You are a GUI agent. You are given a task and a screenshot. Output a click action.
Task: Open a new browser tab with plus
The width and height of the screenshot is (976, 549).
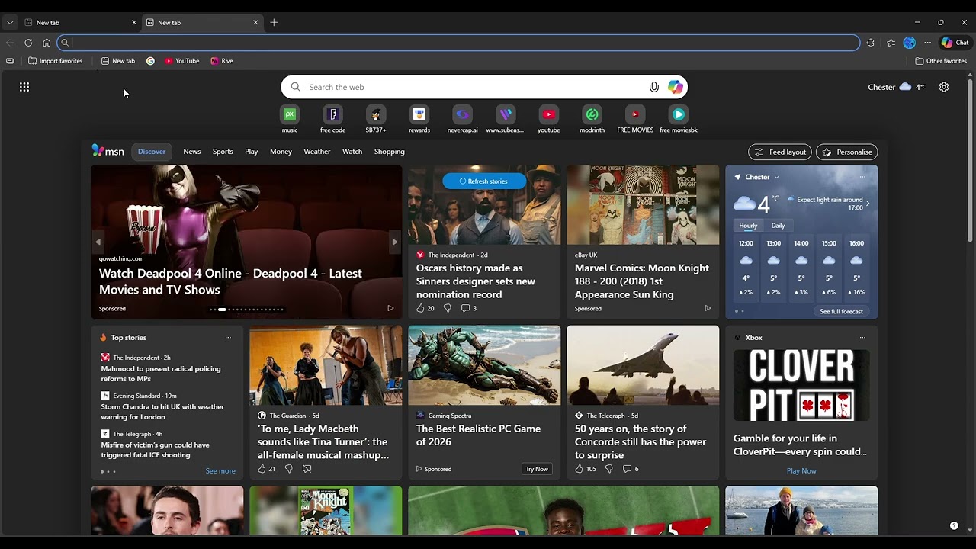tap(274, 22)
